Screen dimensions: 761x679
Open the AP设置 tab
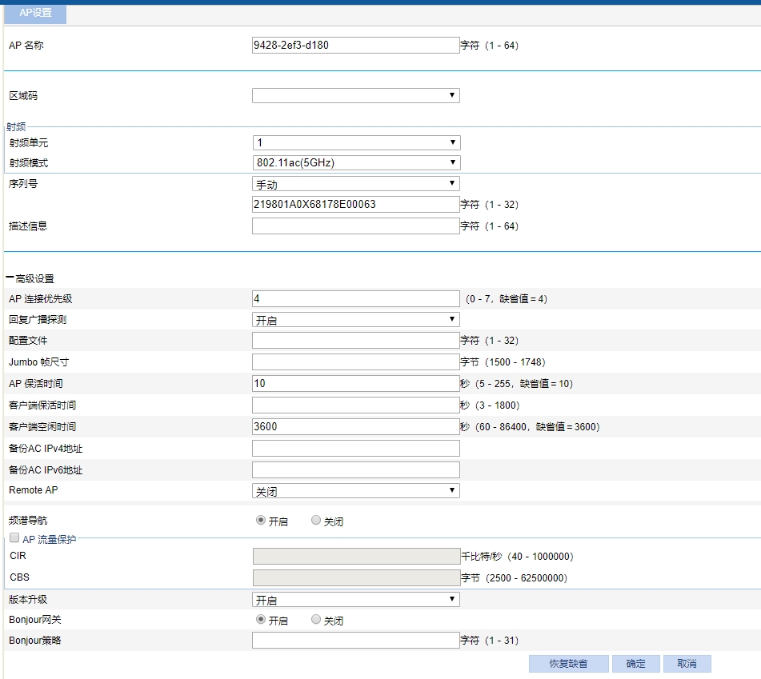(x=35, y=14)
